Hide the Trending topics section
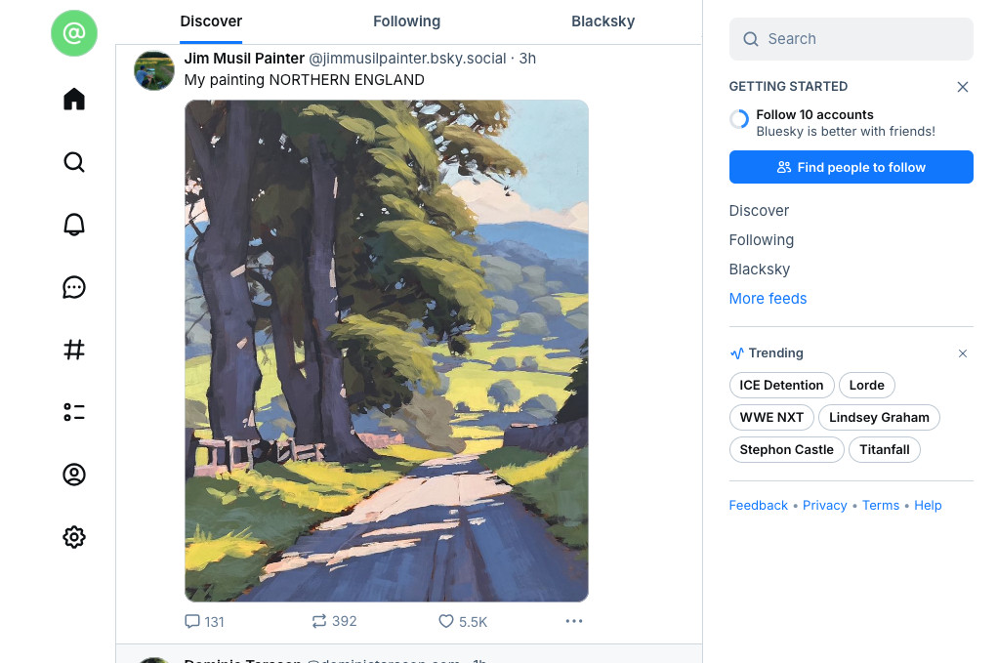The image size is (997, 663). [x=963, y=353]
